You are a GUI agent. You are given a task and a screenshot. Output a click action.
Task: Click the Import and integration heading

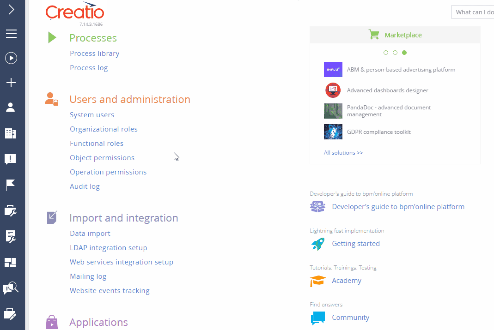coord(124,218)
